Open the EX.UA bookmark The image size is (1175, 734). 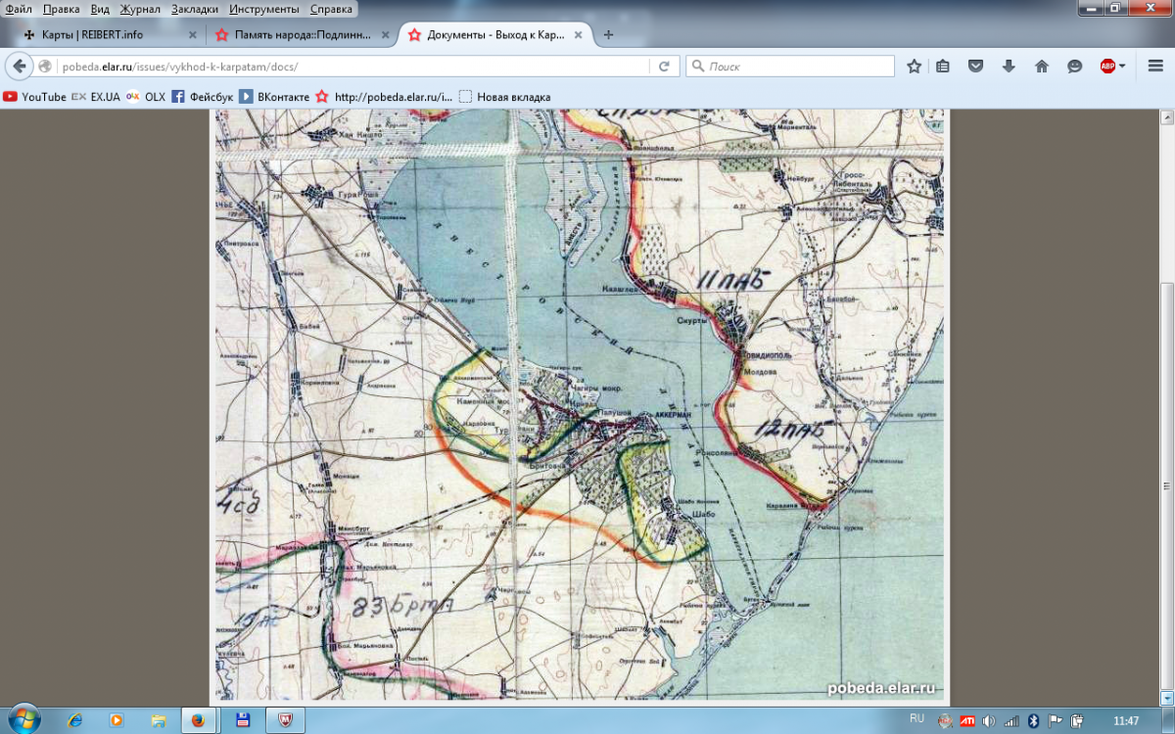click(96, 97)
